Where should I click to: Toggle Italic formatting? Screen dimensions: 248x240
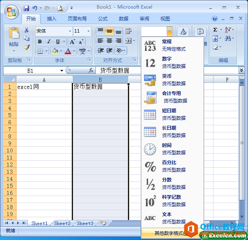point(49,42)
